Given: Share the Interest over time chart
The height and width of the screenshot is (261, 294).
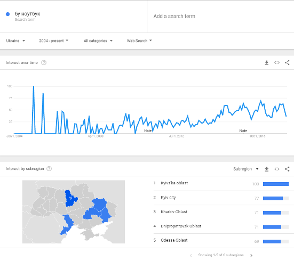Looking at the screenshot, I should (287, 62).
